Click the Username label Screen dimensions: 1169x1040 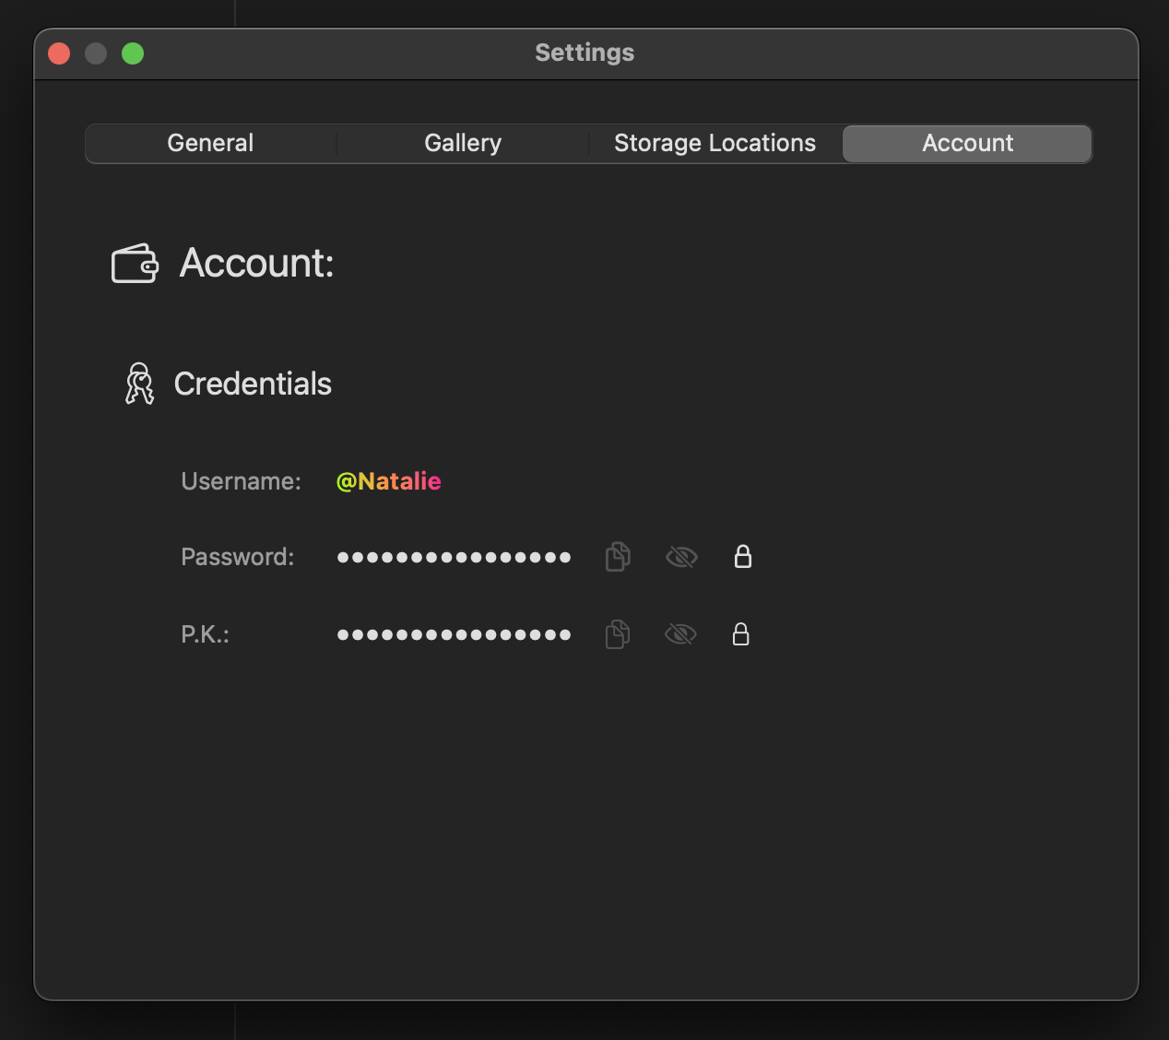241,481
